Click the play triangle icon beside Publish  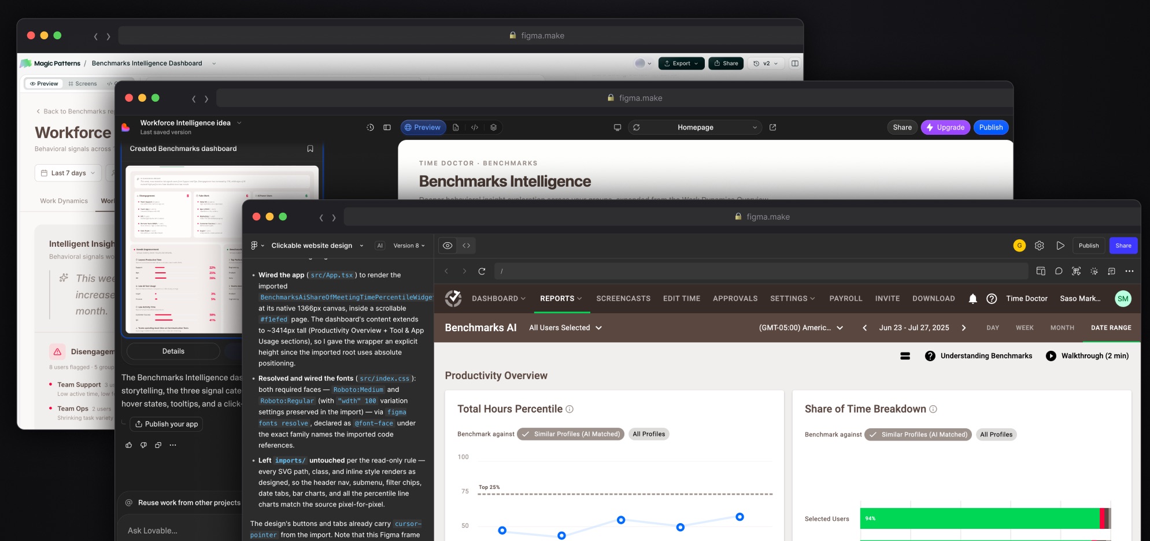(x=1060, y=246)
